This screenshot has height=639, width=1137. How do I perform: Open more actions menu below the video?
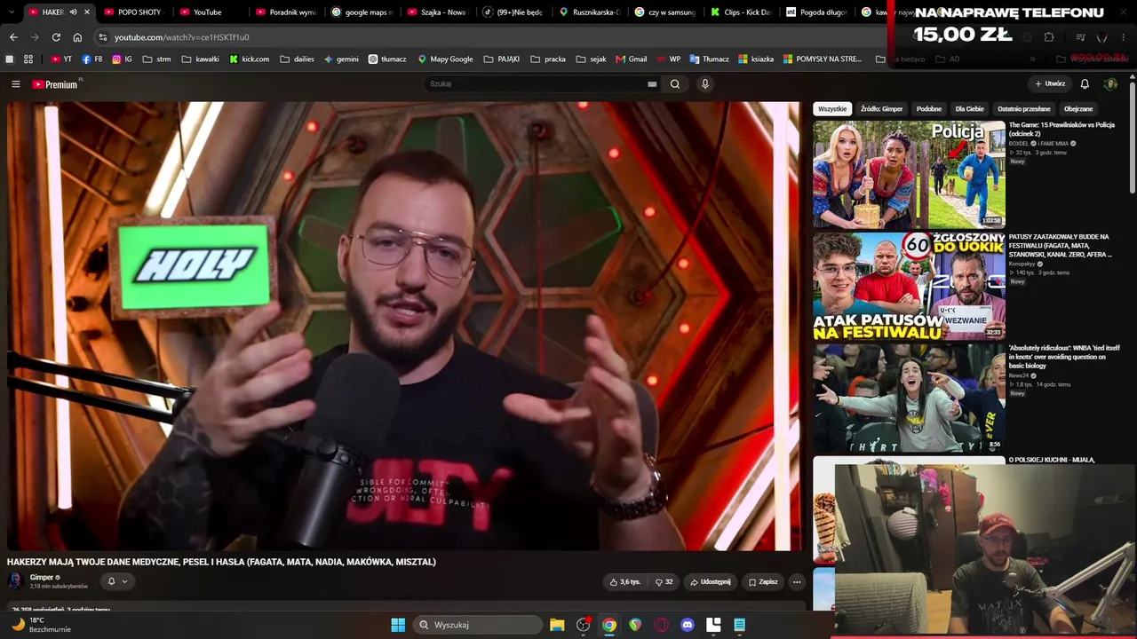coord(797,582)
